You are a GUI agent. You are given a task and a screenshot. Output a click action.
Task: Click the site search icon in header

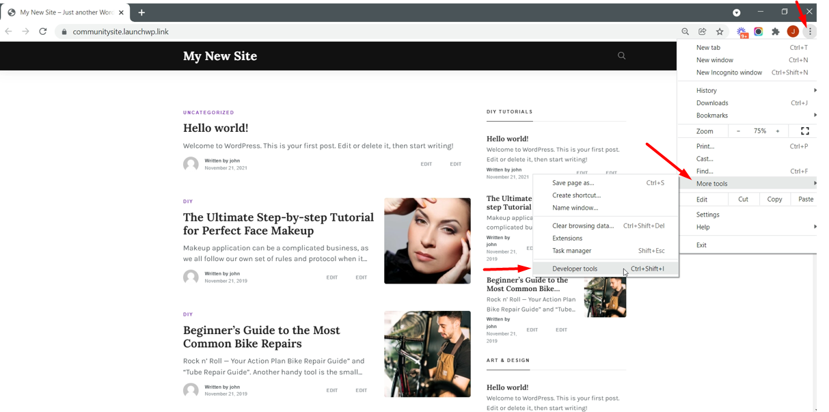[x=621, y=56]
